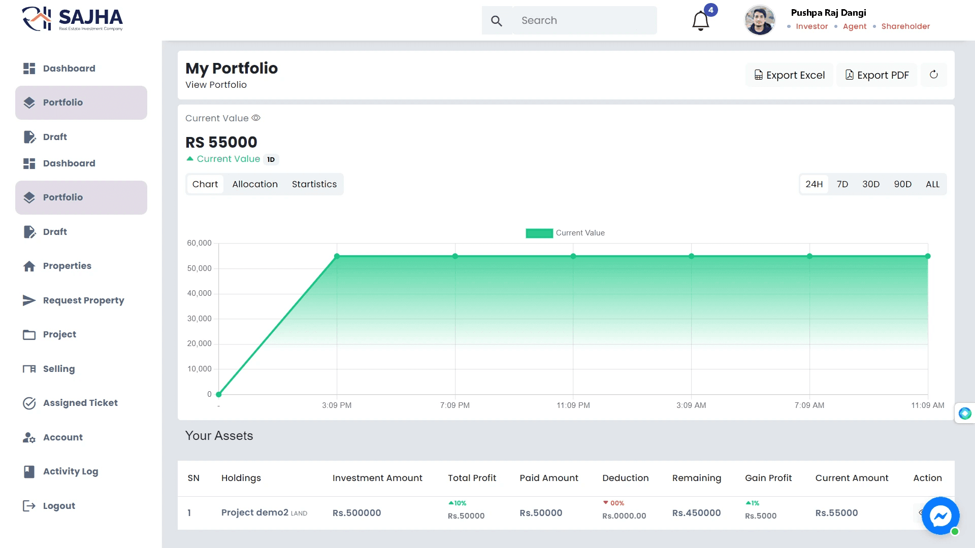Image resolution: width=975 pixels, height=548 pixels.
Task: Click the Account user-settings icon
Action: click(x=29, y=437)
